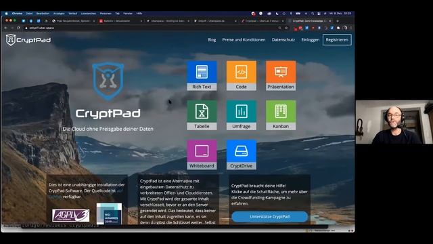Open the Verlauf menu

pyautogui.click(x=73, y=14)
